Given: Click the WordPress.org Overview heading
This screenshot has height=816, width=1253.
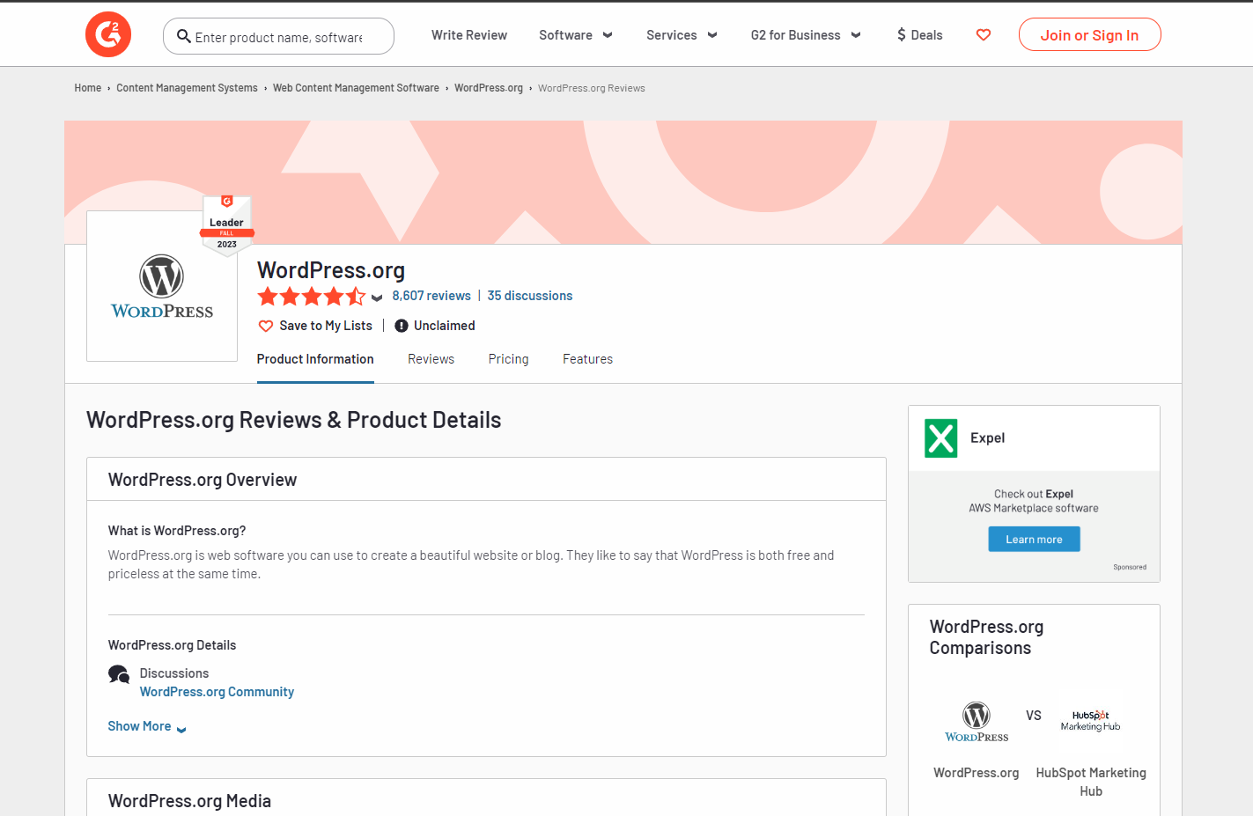Looking at the screenshot, I should [x=203, y=480].
